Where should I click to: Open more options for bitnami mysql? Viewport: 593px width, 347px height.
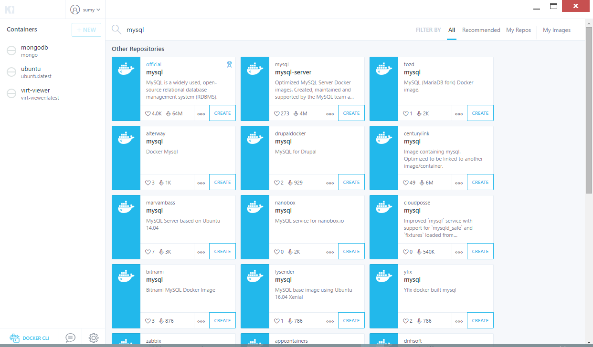tap(201, 321)
